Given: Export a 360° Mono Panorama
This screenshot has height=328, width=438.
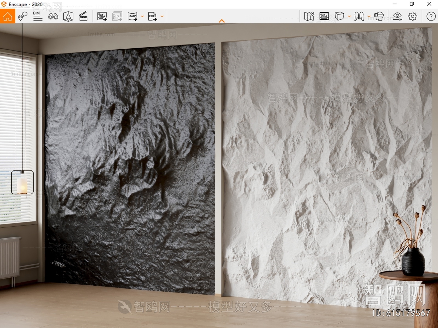Looking at the screenshot, I should tap(132, 16).
